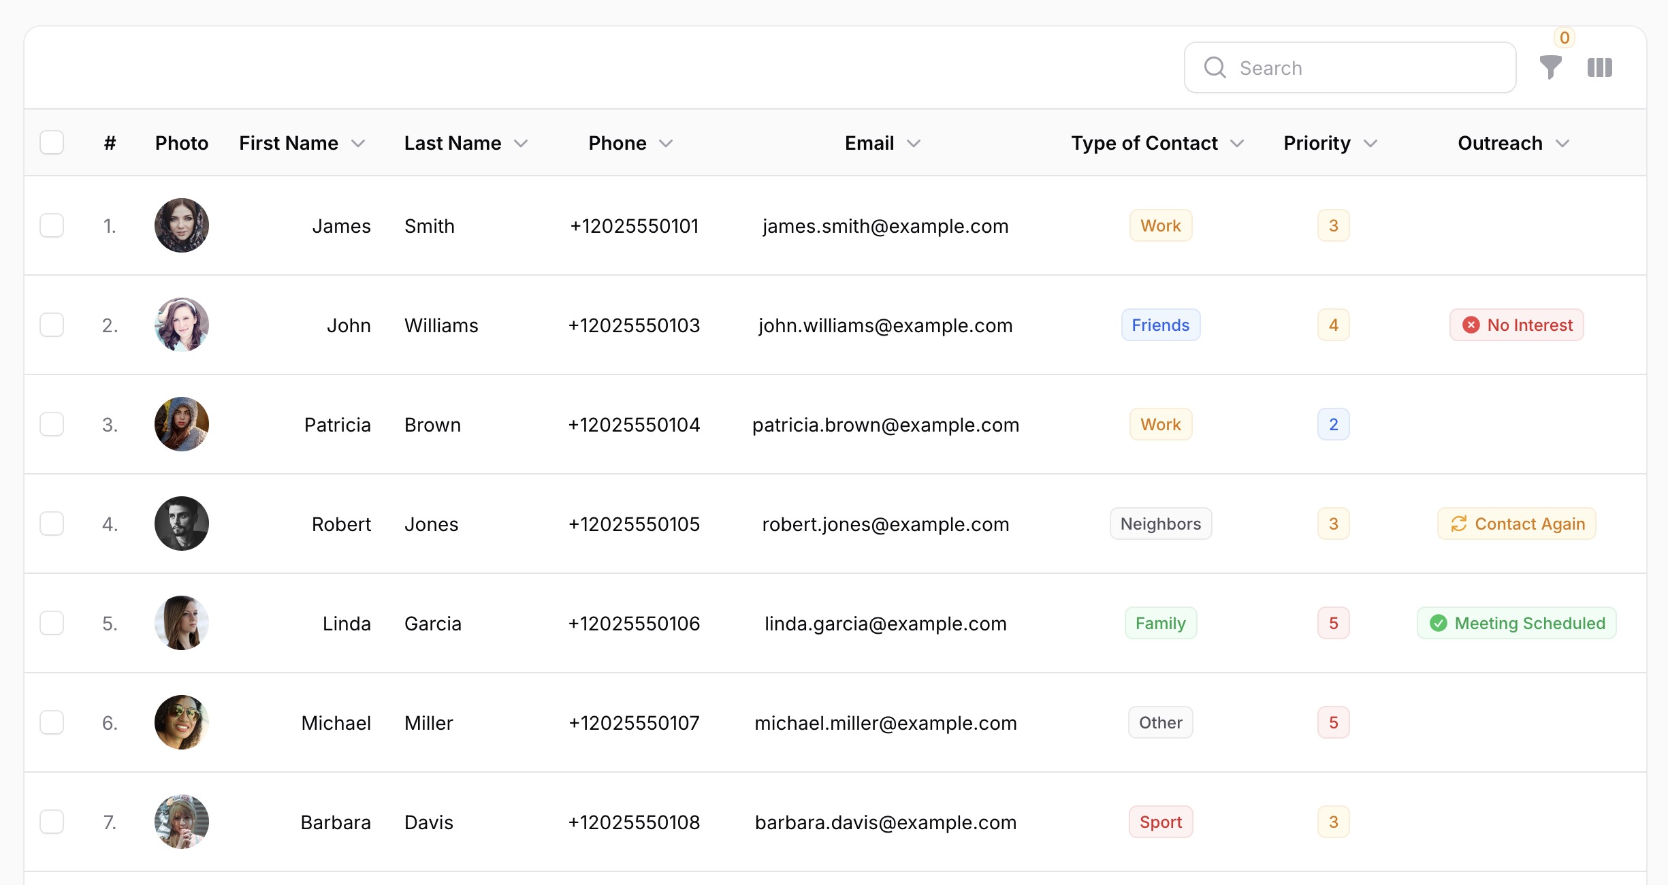Click the red cross icon in No Interest badge
This screenshot has width=1668, height=885.
(x=1471, y=325)
